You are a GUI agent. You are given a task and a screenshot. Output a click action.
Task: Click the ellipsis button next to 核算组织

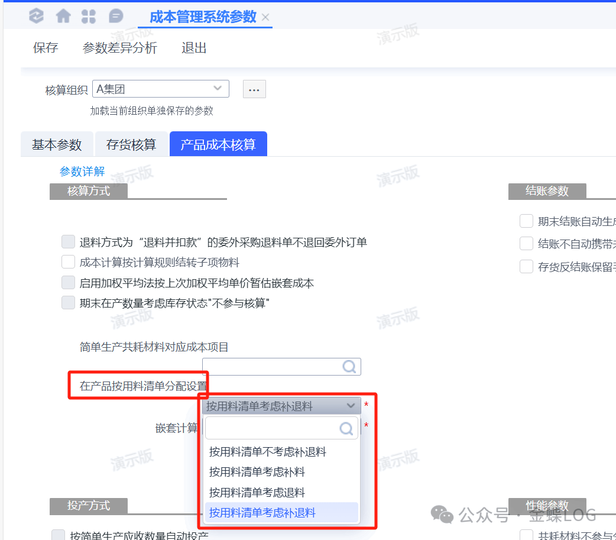click(254, 90)
